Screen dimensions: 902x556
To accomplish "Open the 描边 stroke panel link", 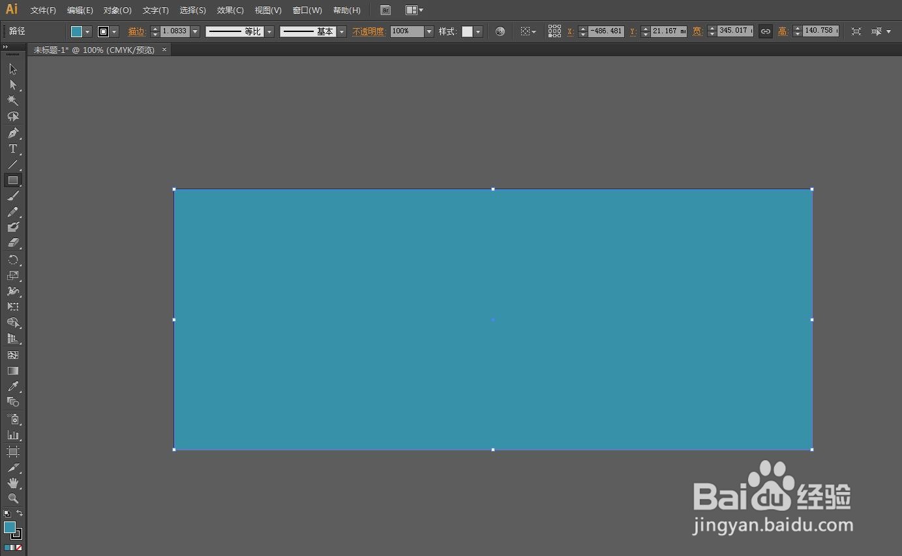I will [137, 31].
